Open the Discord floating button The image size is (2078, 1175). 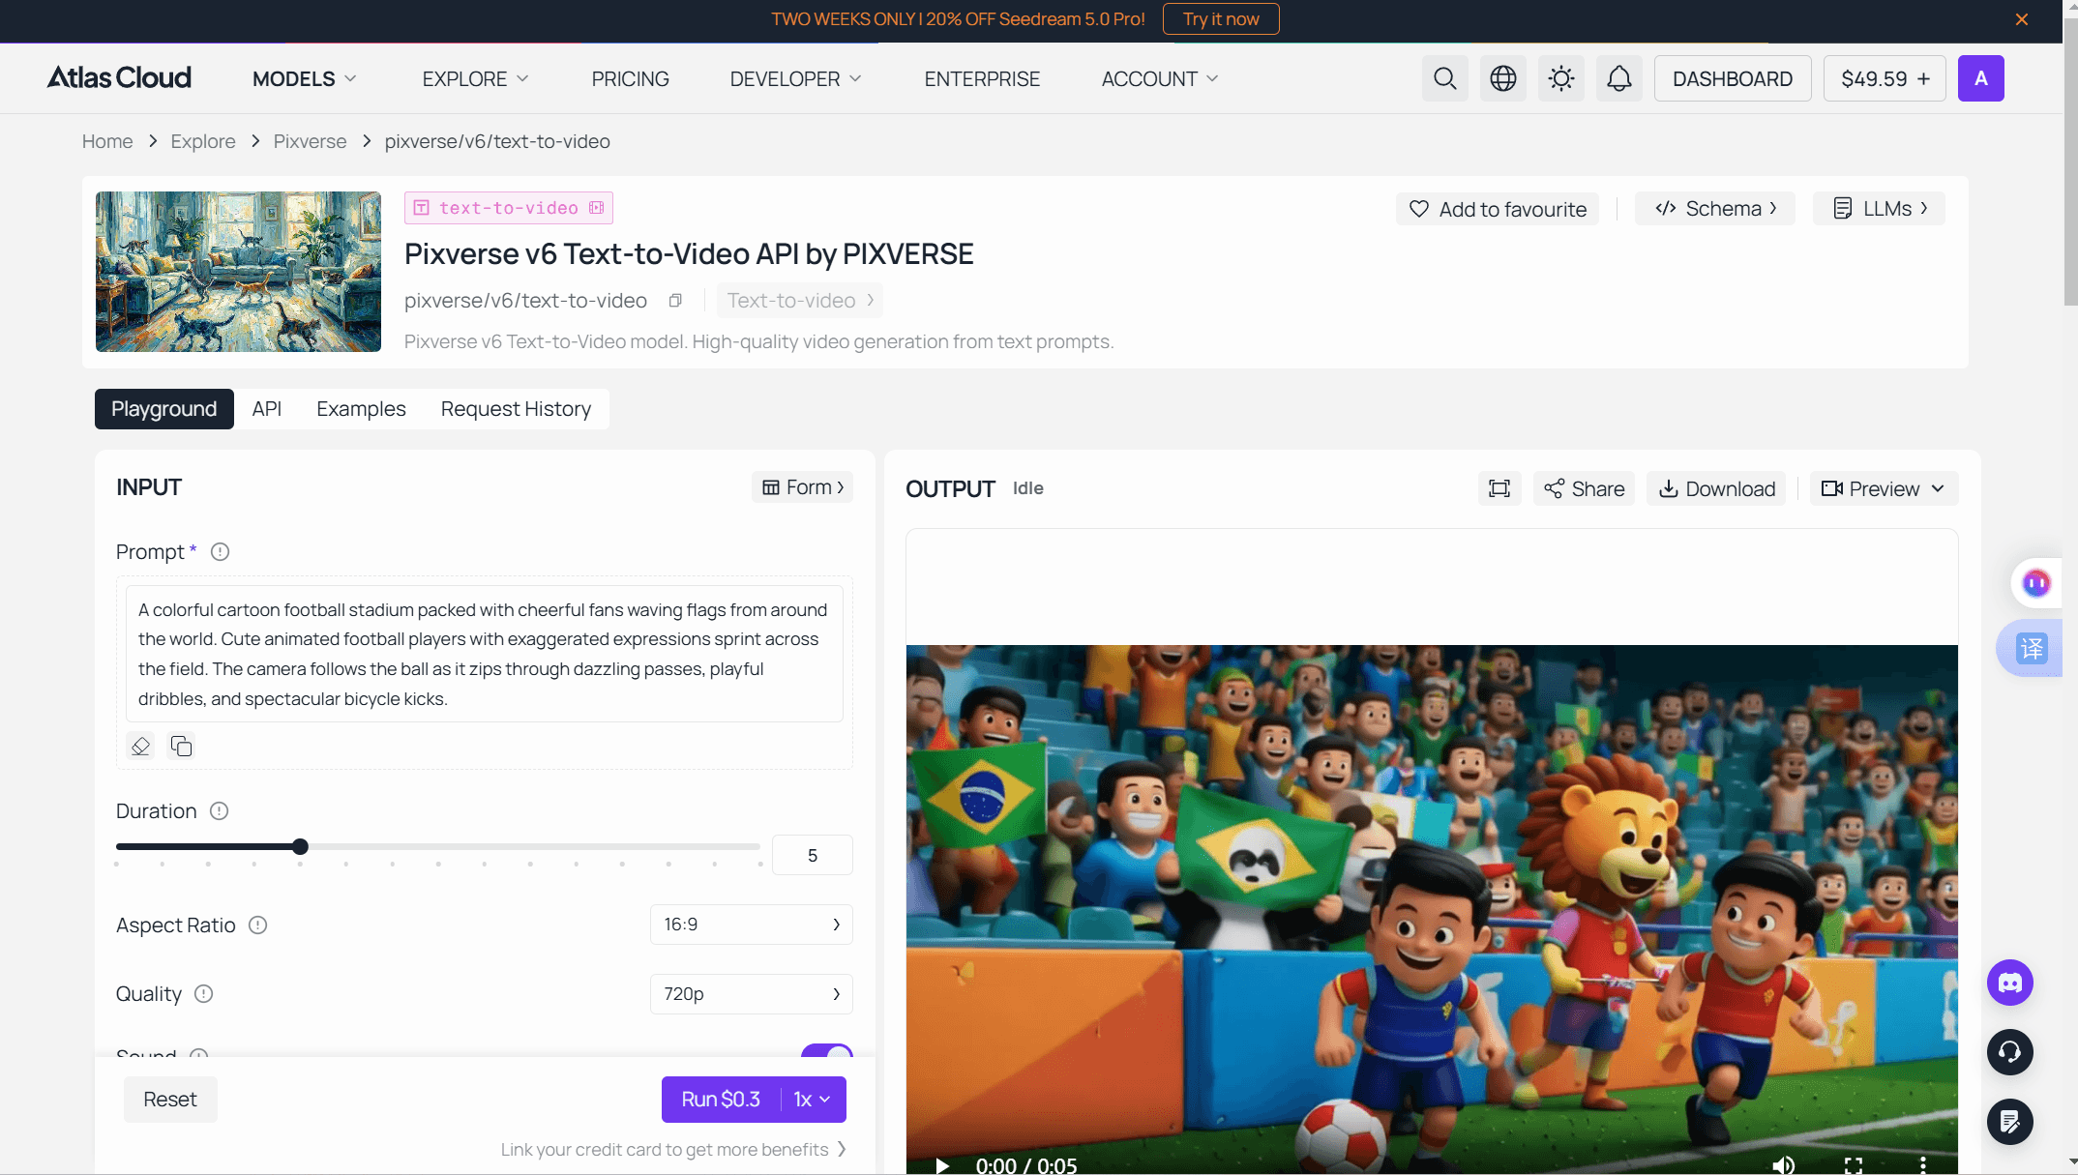[2009, 984]
